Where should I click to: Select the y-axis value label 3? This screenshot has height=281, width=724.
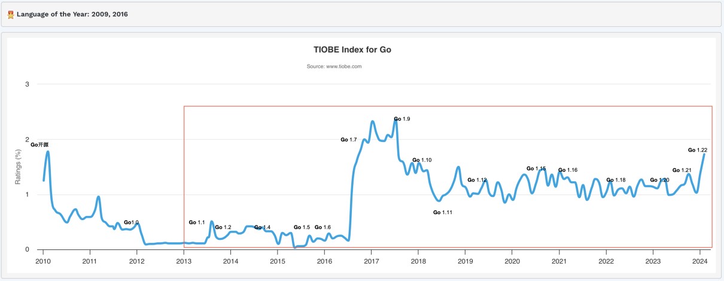pyautogui.click(x=27, y=84)
